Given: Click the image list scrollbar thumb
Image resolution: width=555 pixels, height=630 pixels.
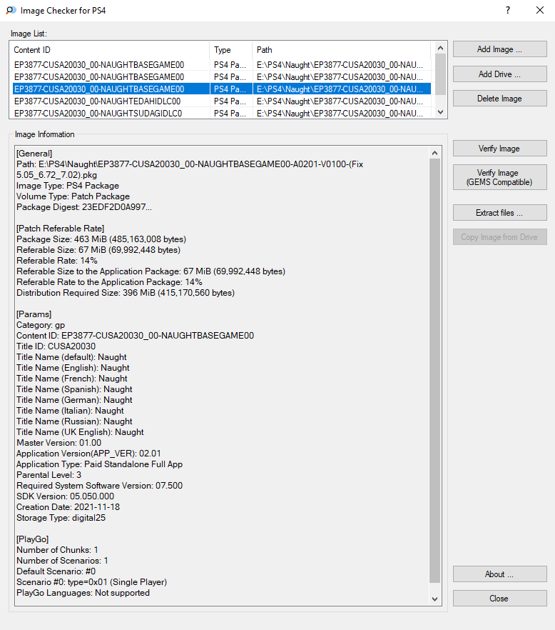Looking at the screenshot, I should click(x=440, y=74).
